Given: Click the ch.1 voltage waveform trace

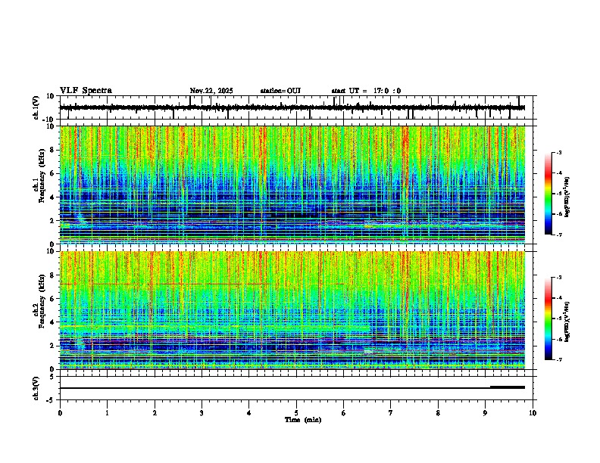Looking at the screenshot, I should [292, 107].
